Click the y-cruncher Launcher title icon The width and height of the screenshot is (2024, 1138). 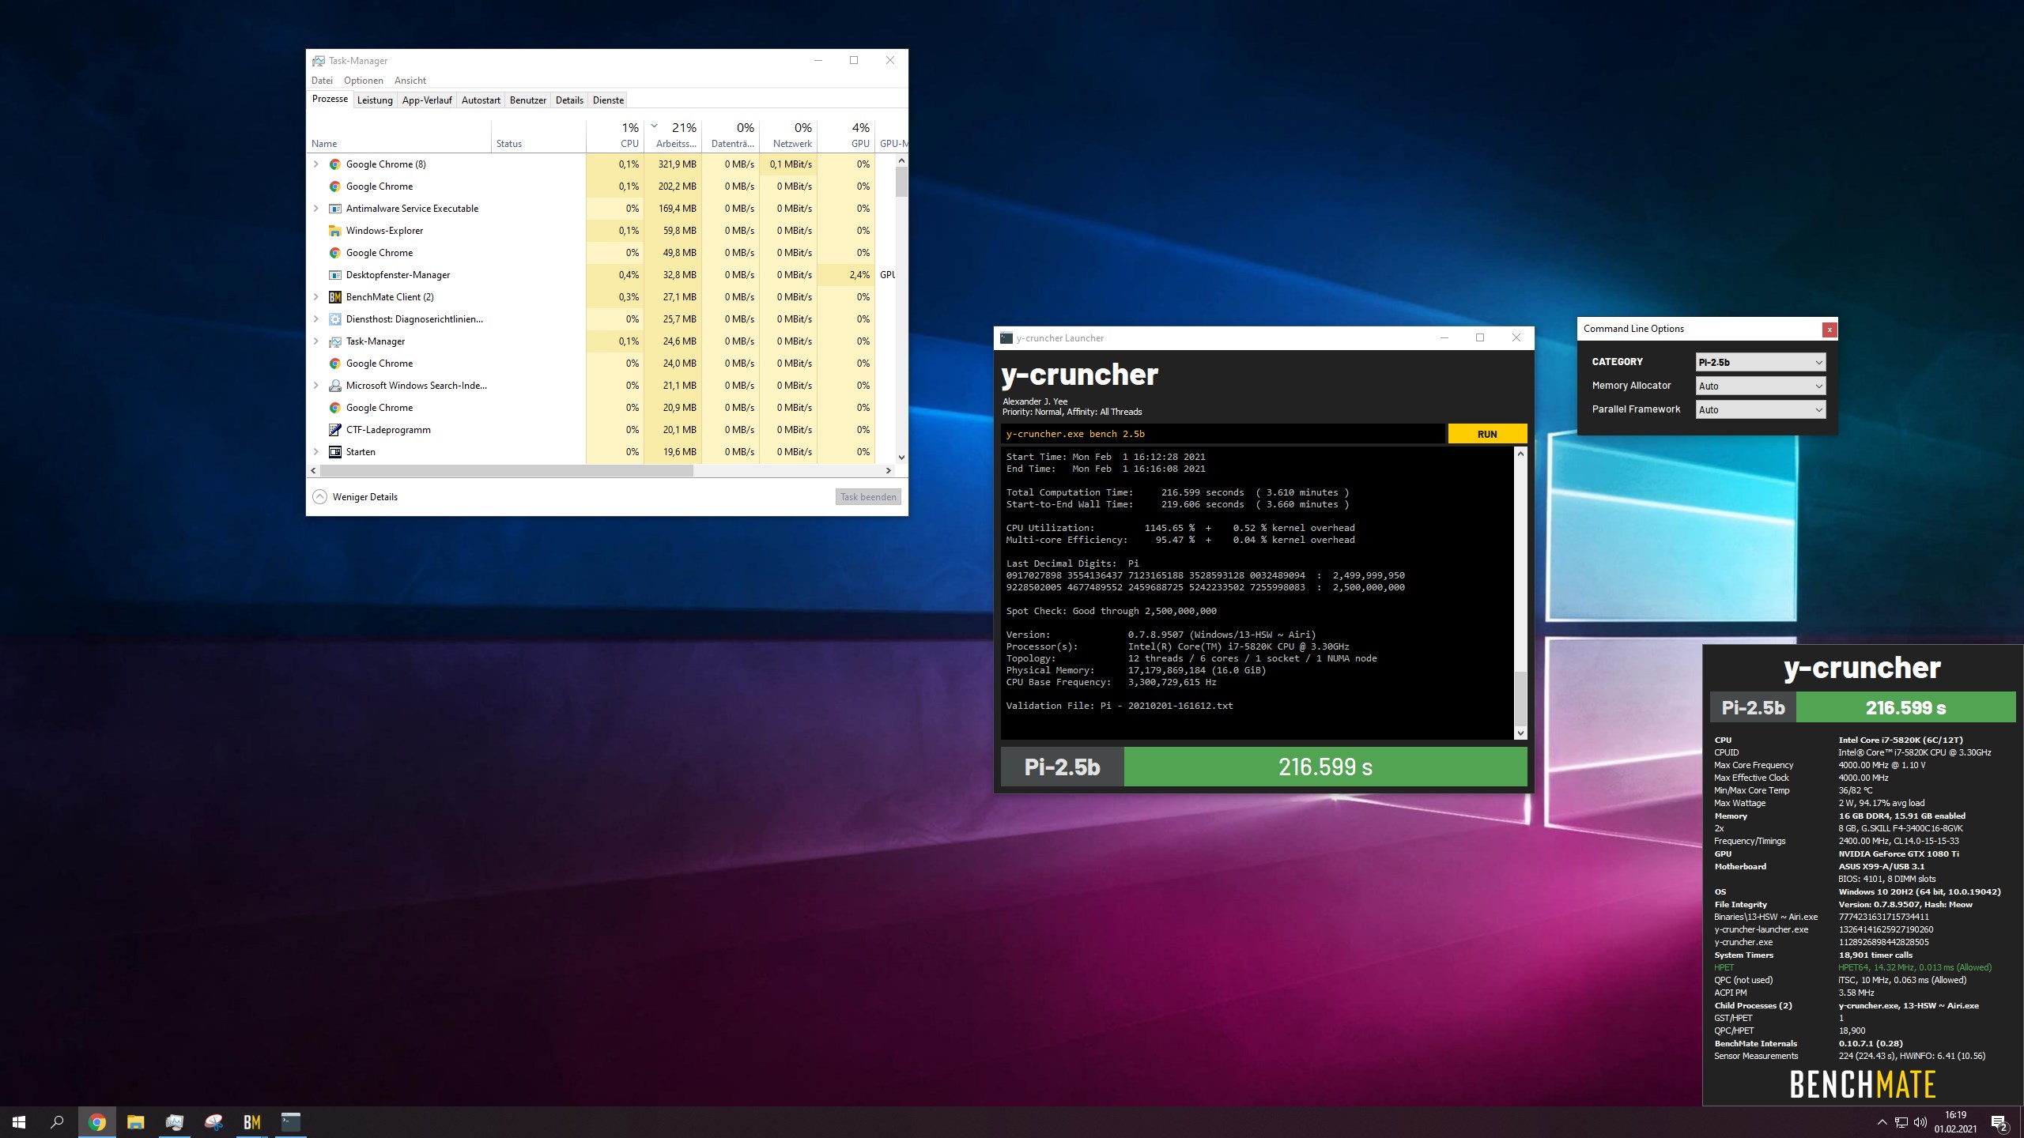point(1006,338)
